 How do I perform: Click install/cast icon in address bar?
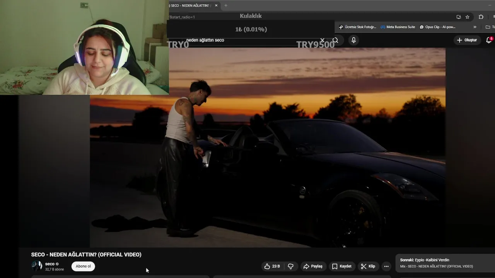[x=459, y=17]
